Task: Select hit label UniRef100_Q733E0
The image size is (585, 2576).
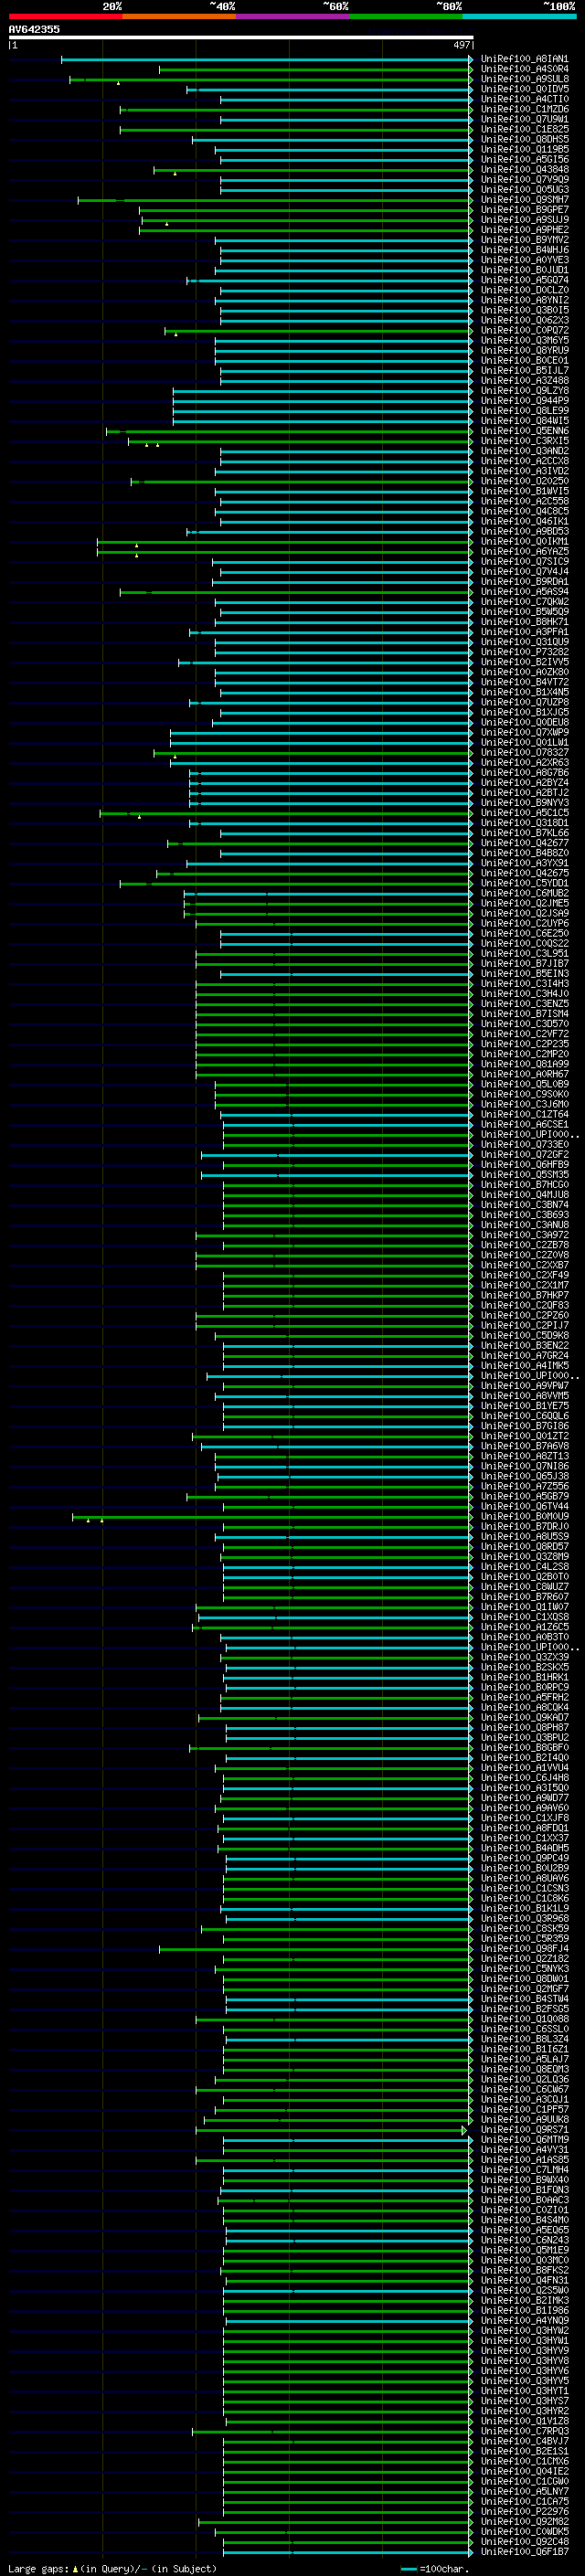Action: (524, 1144)
